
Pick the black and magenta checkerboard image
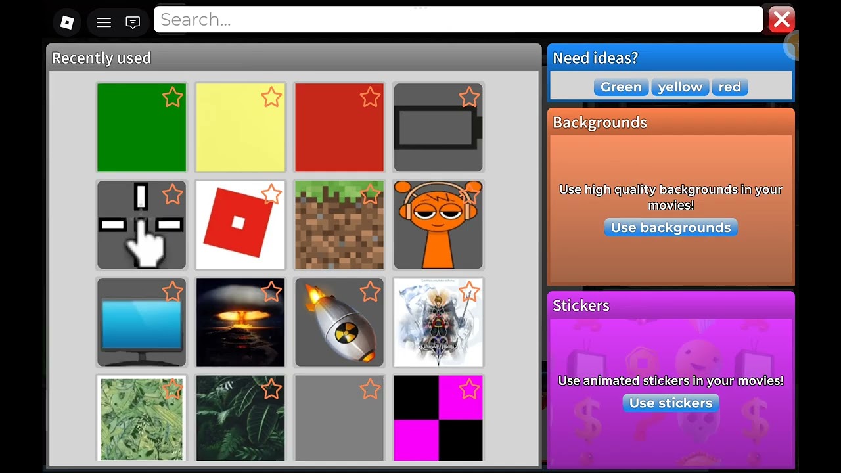point(438,418)
